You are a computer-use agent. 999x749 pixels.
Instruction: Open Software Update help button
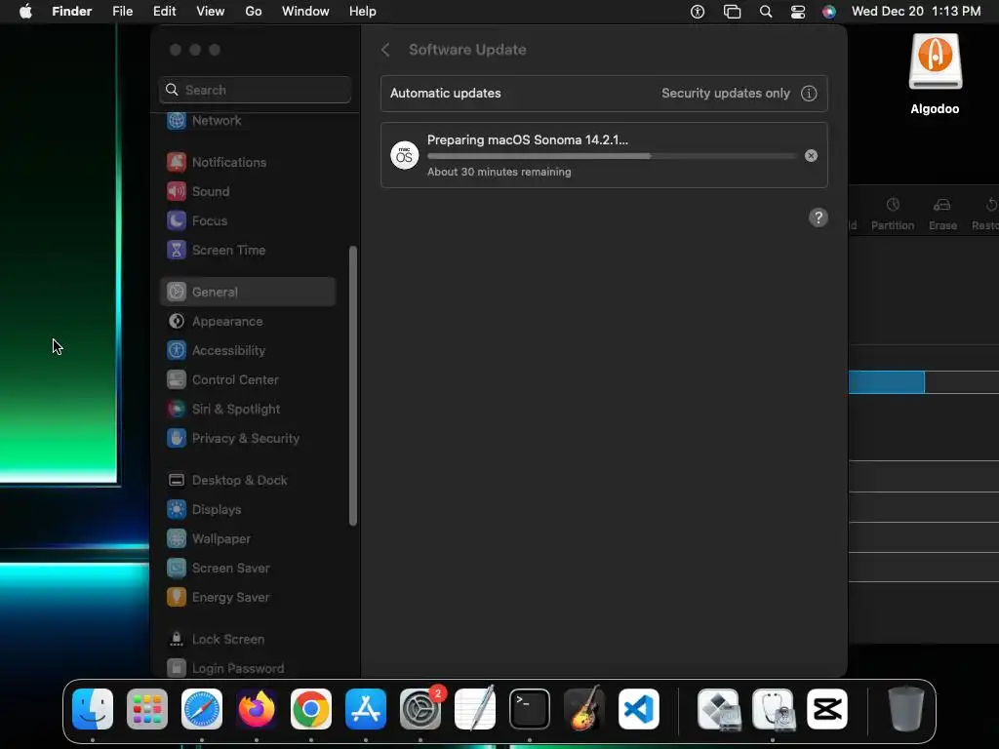[x=819, y=217]
